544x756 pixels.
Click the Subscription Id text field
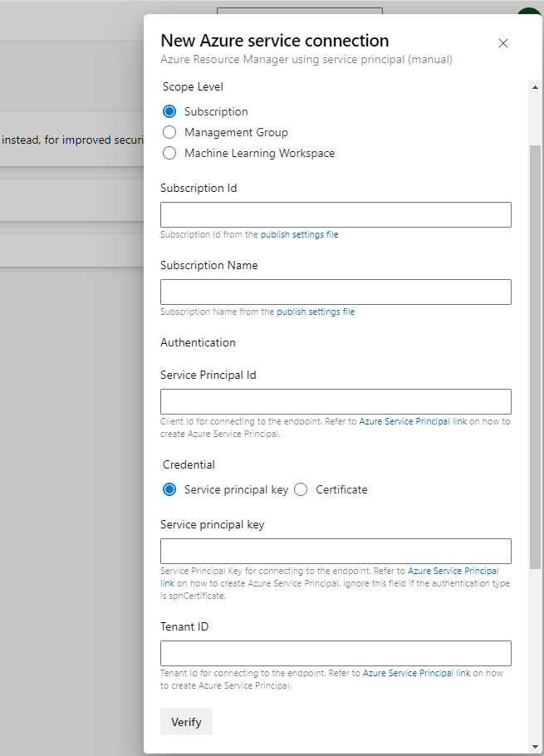336,214
